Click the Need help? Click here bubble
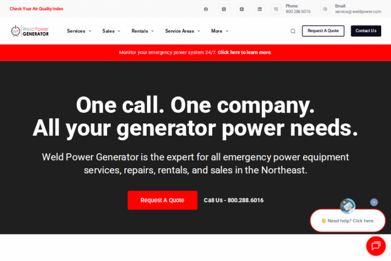Viewport: 391px width, 261px height. click(x=348, y=221)
